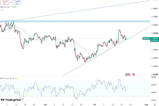
Task: Click the red SELL price button
Action: click(x=5, y=3)
